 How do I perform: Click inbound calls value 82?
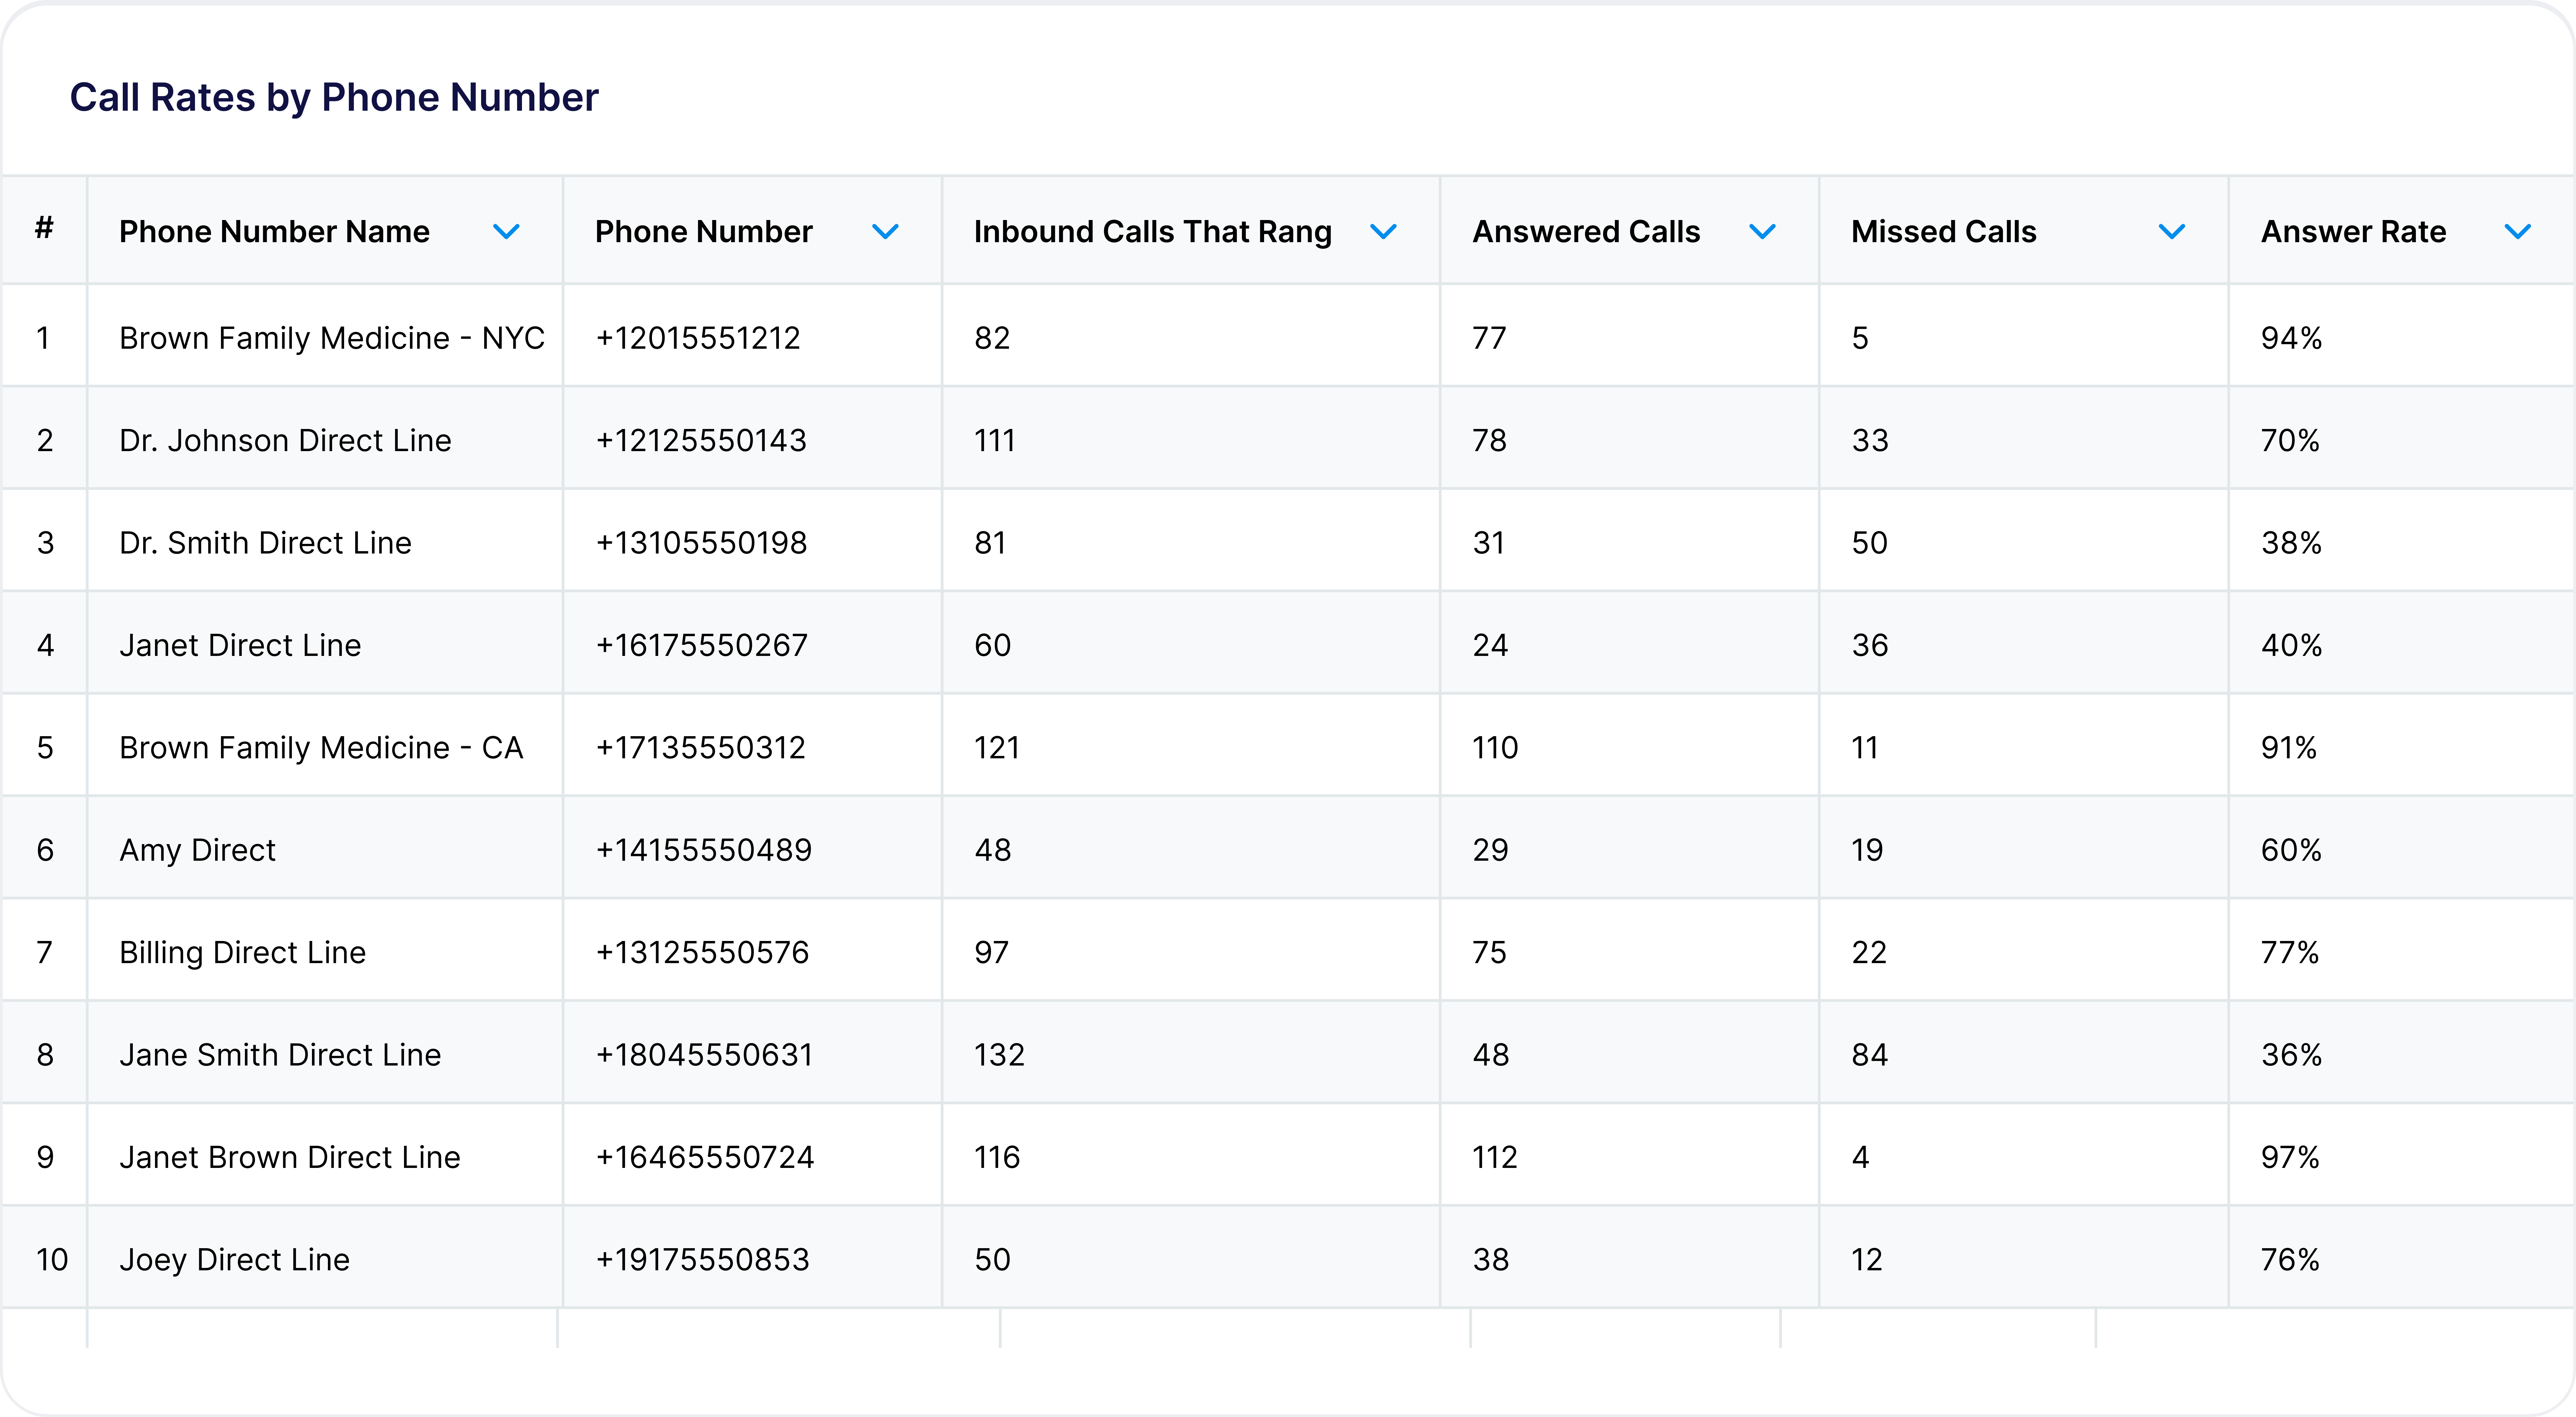[x=992, y=338]
